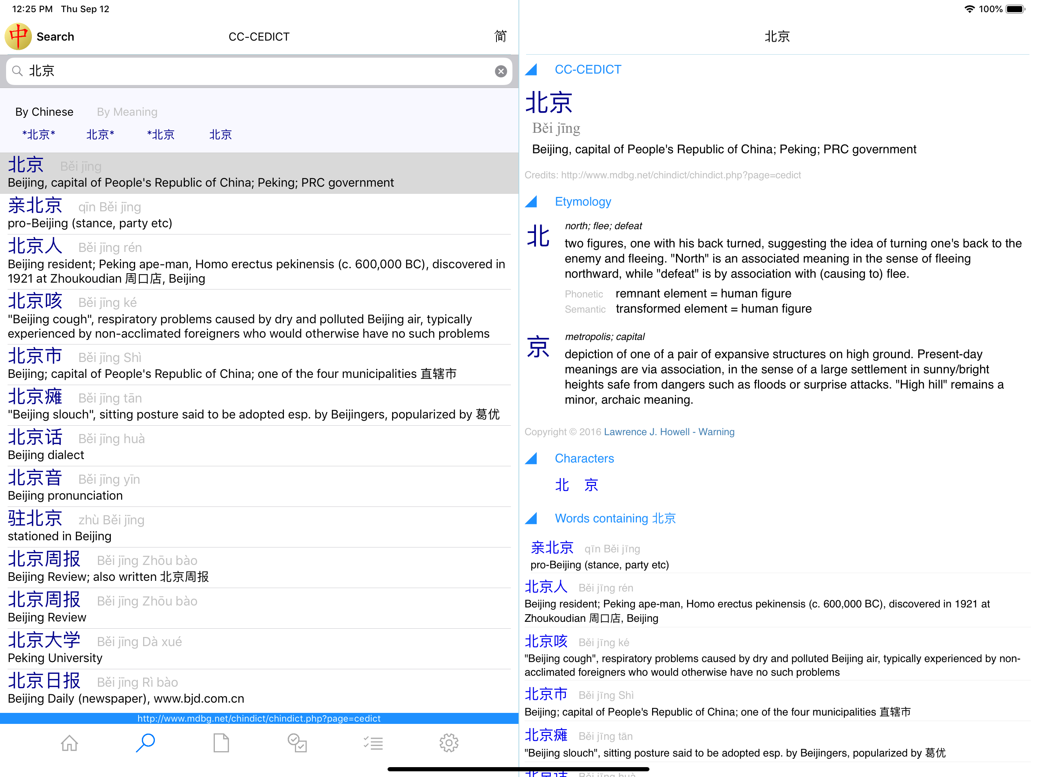Open the Etymology section heading

(x=583, y=202)
